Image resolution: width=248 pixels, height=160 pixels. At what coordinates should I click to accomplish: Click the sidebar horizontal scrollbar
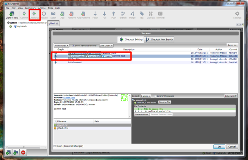(x=24, y=147)
